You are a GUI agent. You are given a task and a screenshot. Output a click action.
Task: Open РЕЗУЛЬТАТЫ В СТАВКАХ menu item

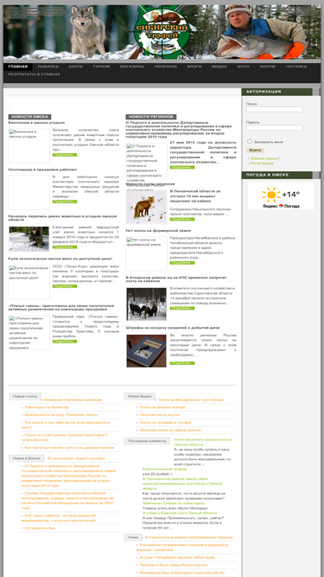tap(35, 74)
